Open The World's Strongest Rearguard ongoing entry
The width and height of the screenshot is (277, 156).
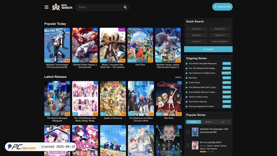[x=202, y=64]
